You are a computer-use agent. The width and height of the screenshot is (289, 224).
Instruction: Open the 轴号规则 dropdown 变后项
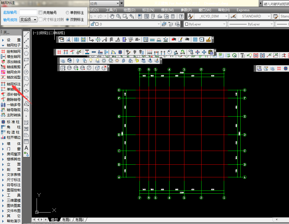click(x=28, y=19)
